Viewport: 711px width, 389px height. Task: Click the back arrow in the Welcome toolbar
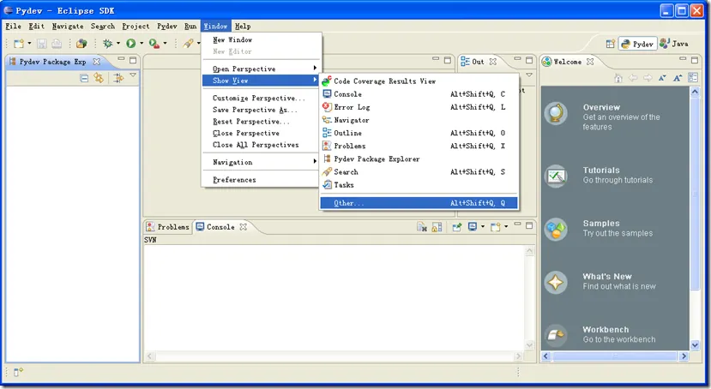pyautogui.click(x=633, y=78)
